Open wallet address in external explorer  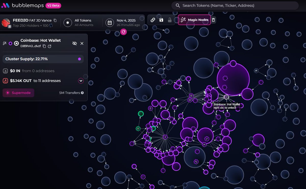click(50, 46)
